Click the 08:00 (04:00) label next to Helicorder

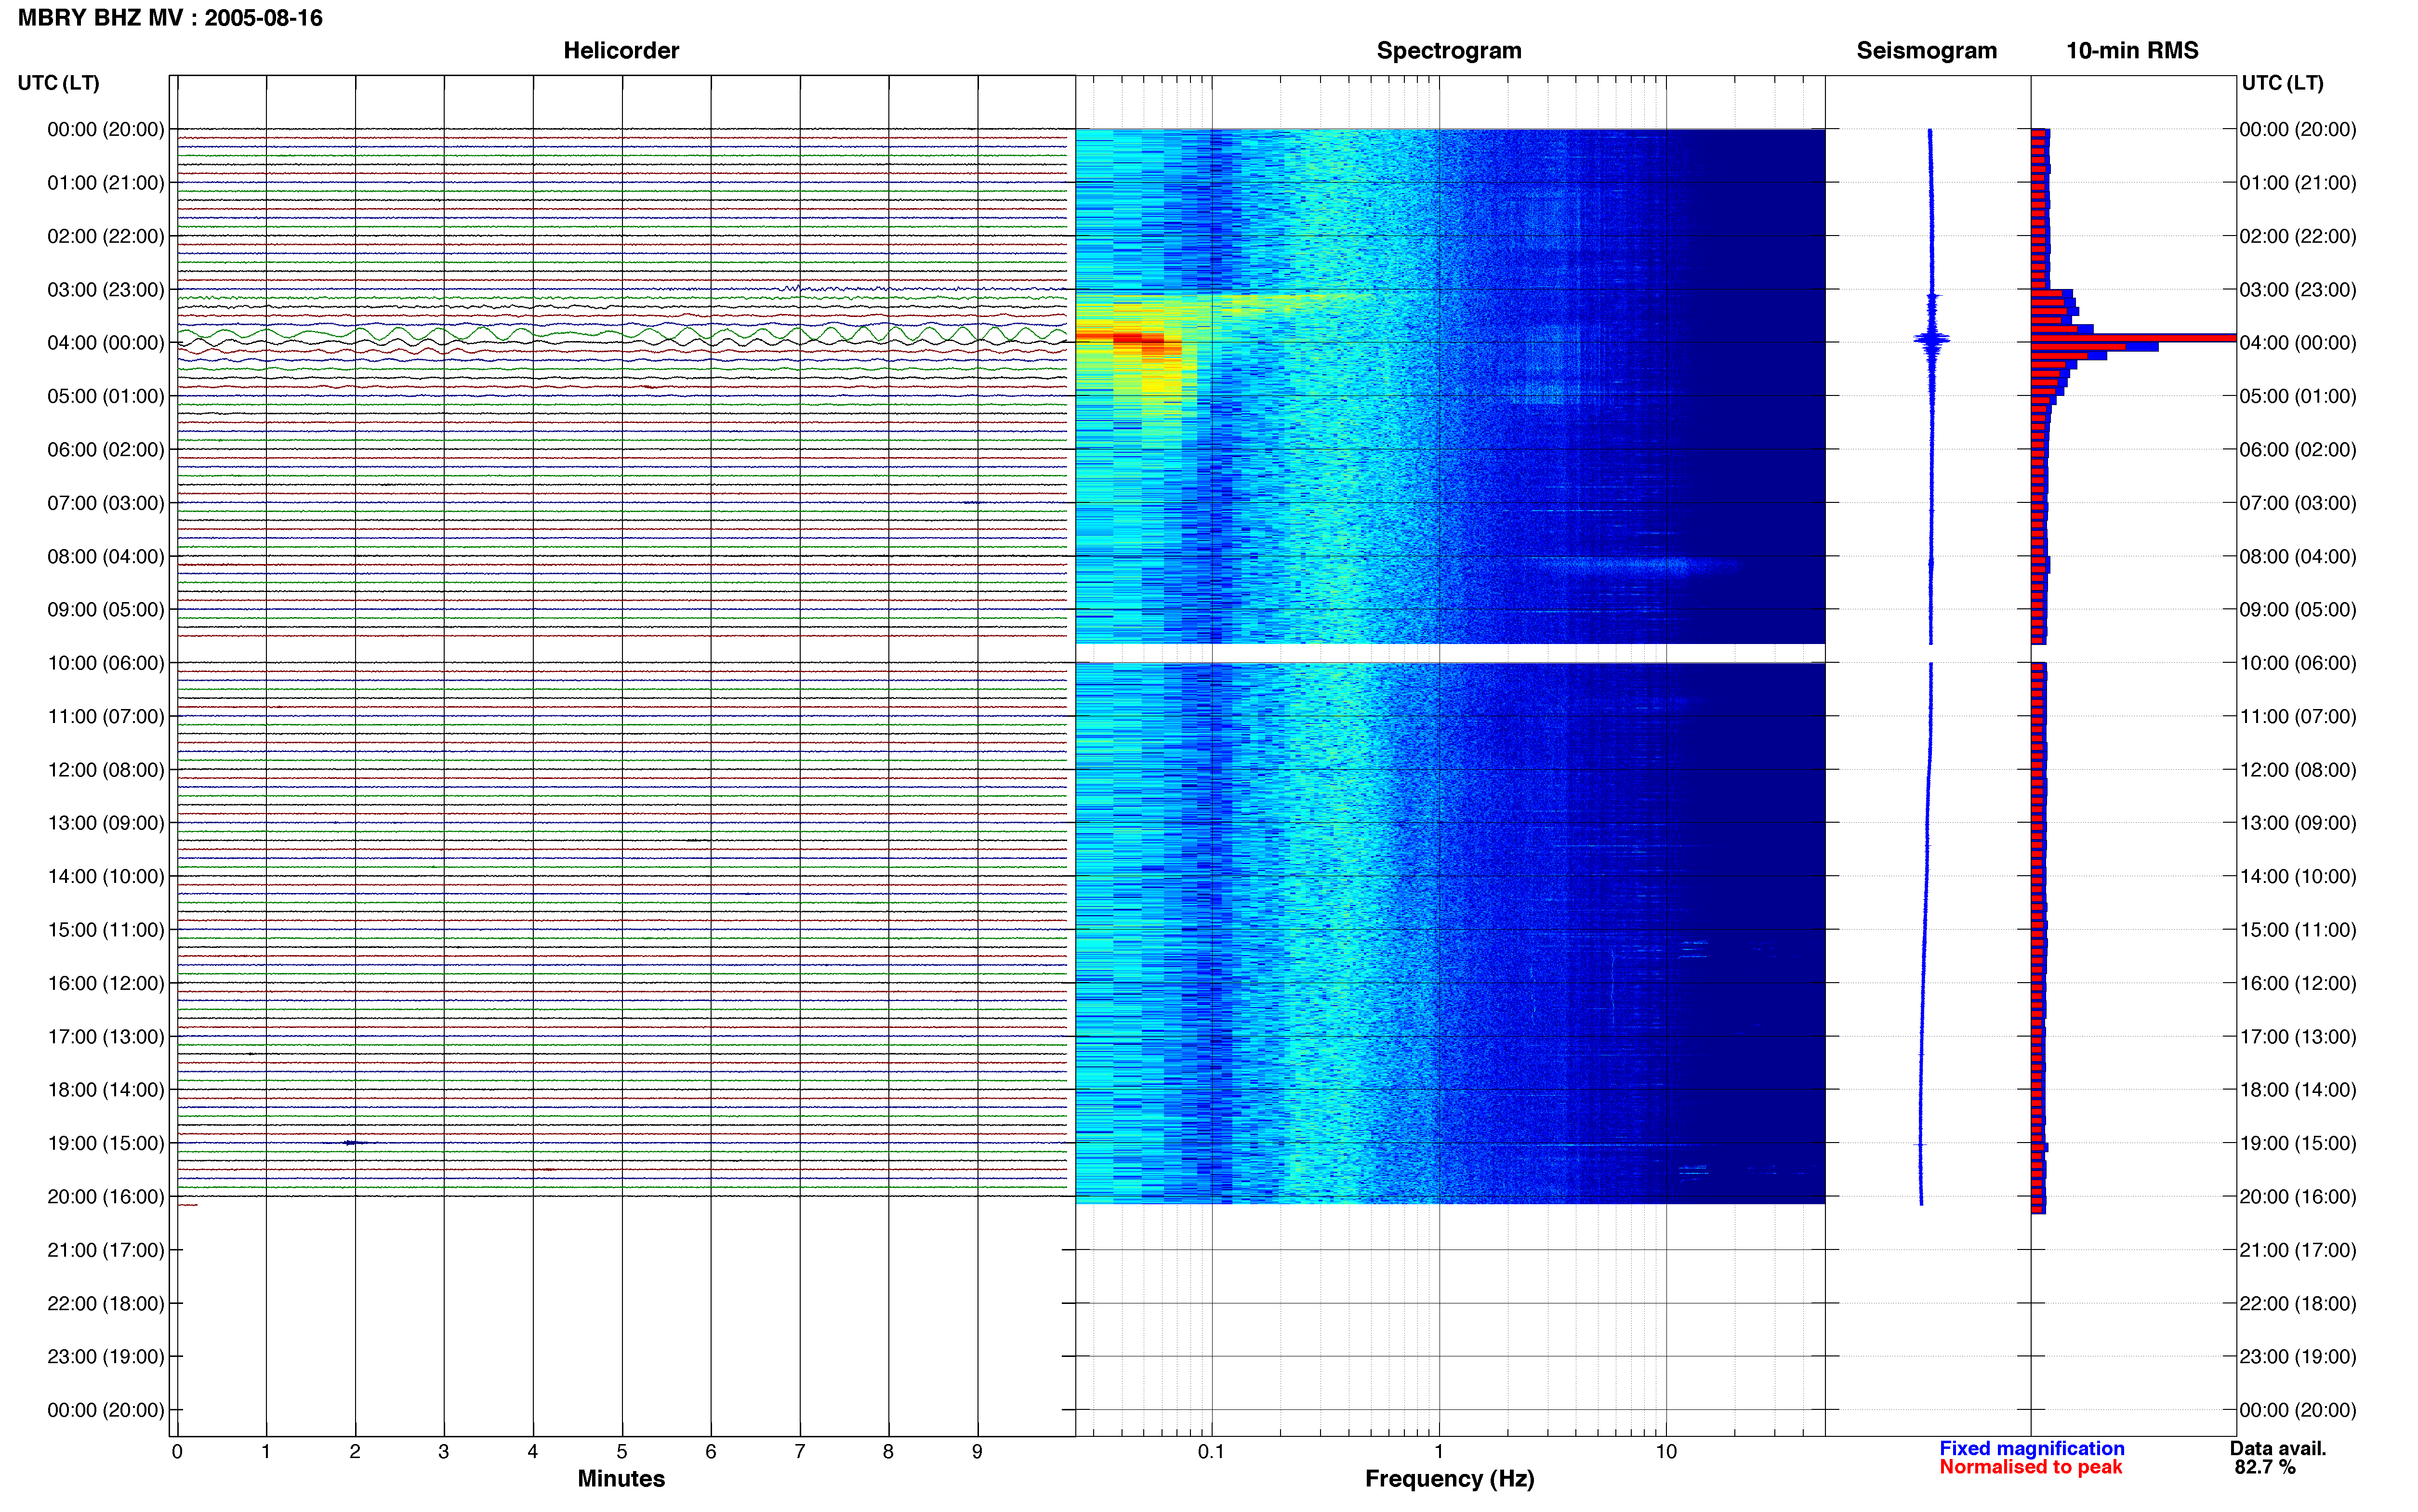point(106,557)
